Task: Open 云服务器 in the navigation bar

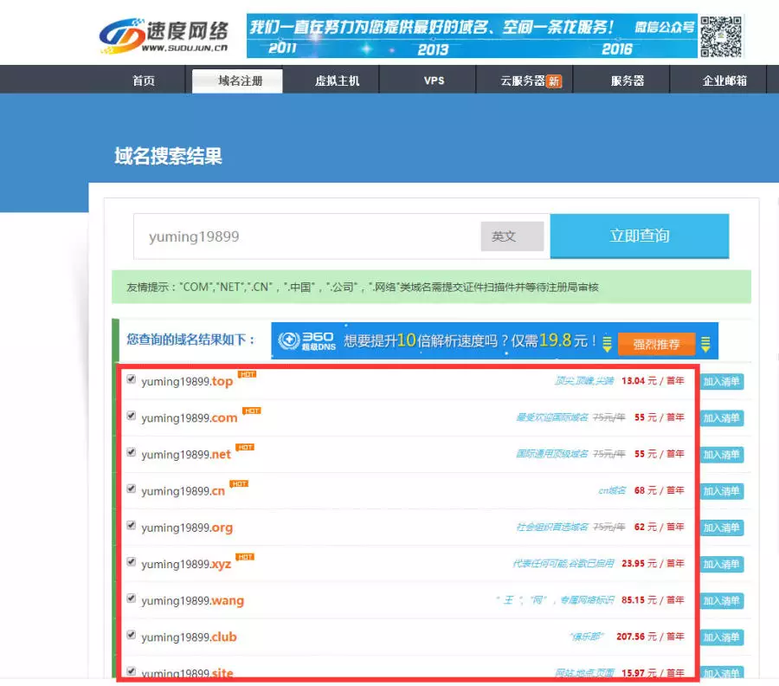Action: click(x=523, y=81)
